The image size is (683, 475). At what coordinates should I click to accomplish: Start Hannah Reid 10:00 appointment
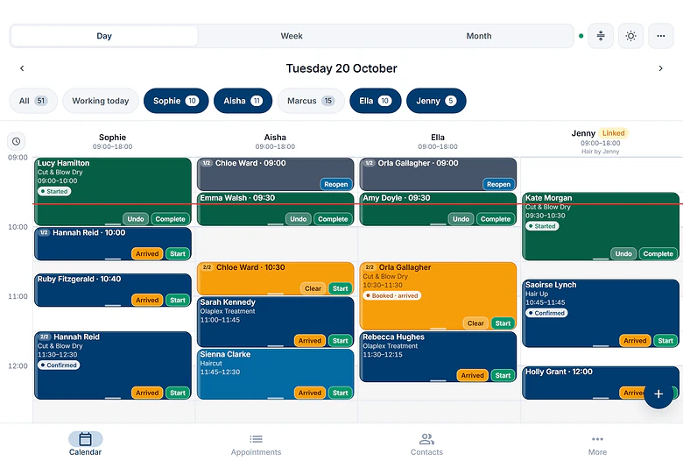(x=178, y=253)
